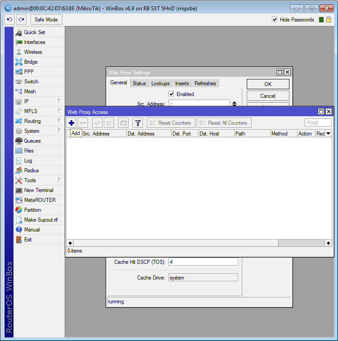Click Src. Address up/down expander in settings
The image size is (338, 341).
(234, 104)
